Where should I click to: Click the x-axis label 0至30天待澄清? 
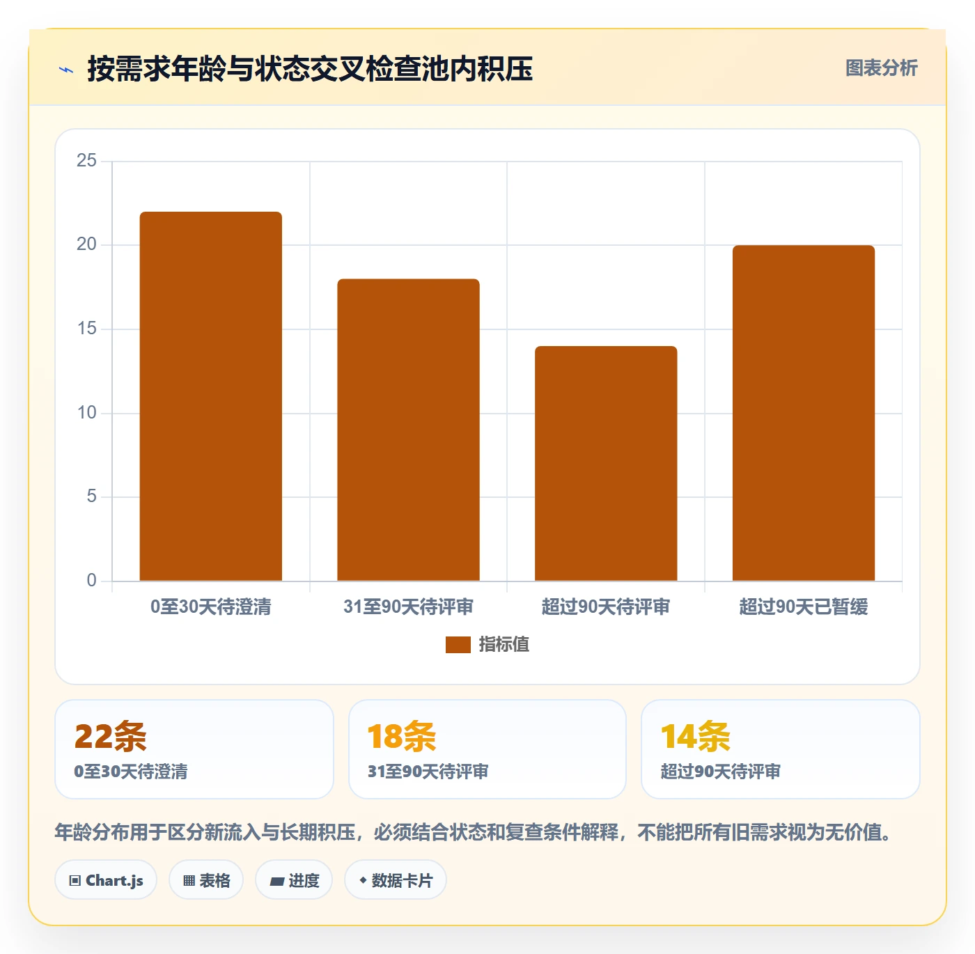point(211,607)
